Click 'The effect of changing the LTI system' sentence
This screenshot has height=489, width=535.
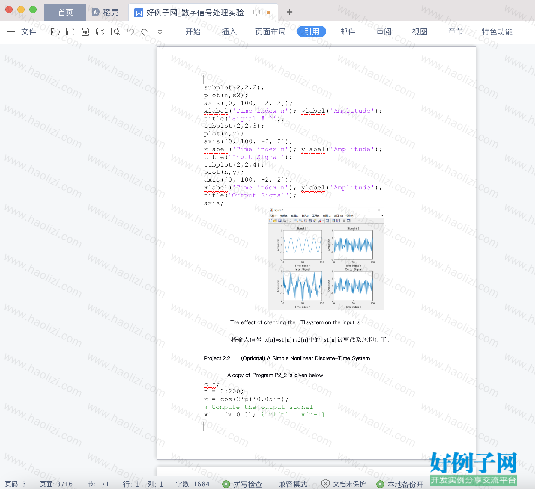[297, 322]
